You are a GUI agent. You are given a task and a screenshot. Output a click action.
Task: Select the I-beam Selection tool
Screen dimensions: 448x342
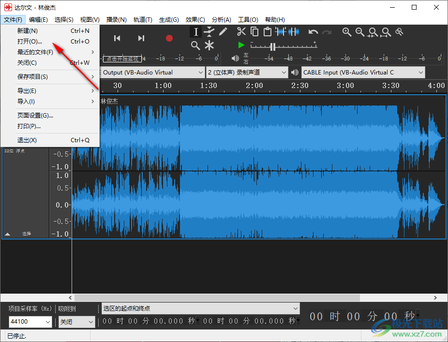coord(195,32)
